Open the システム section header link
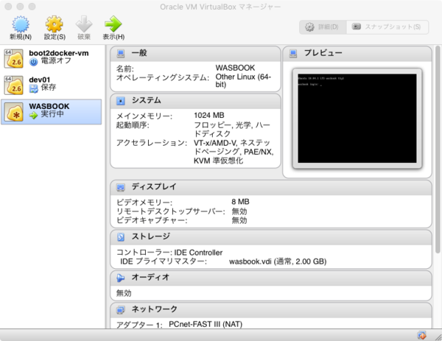 (x=147, y=100)
